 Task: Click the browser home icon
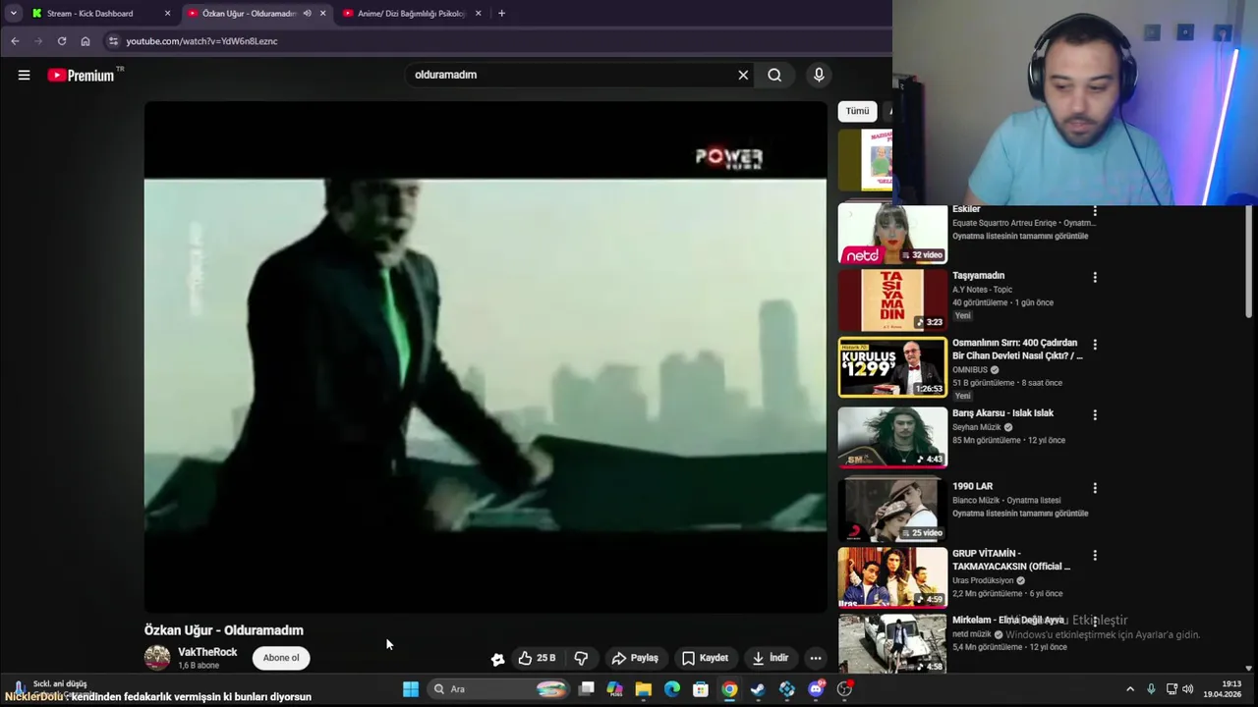point(86,41)
